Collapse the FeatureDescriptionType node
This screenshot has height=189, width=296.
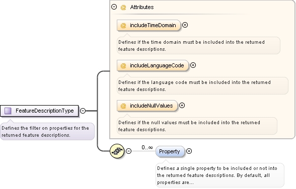[83, 111]
